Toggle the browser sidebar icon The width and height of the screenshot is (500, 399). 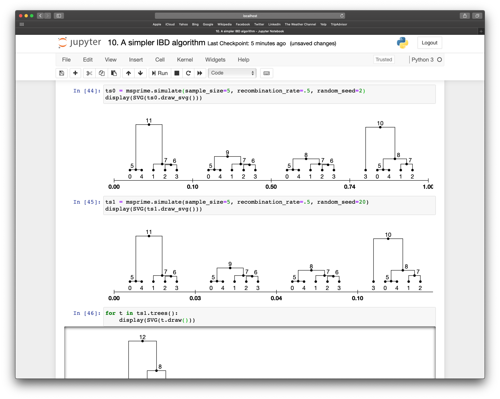click(59, 16)
